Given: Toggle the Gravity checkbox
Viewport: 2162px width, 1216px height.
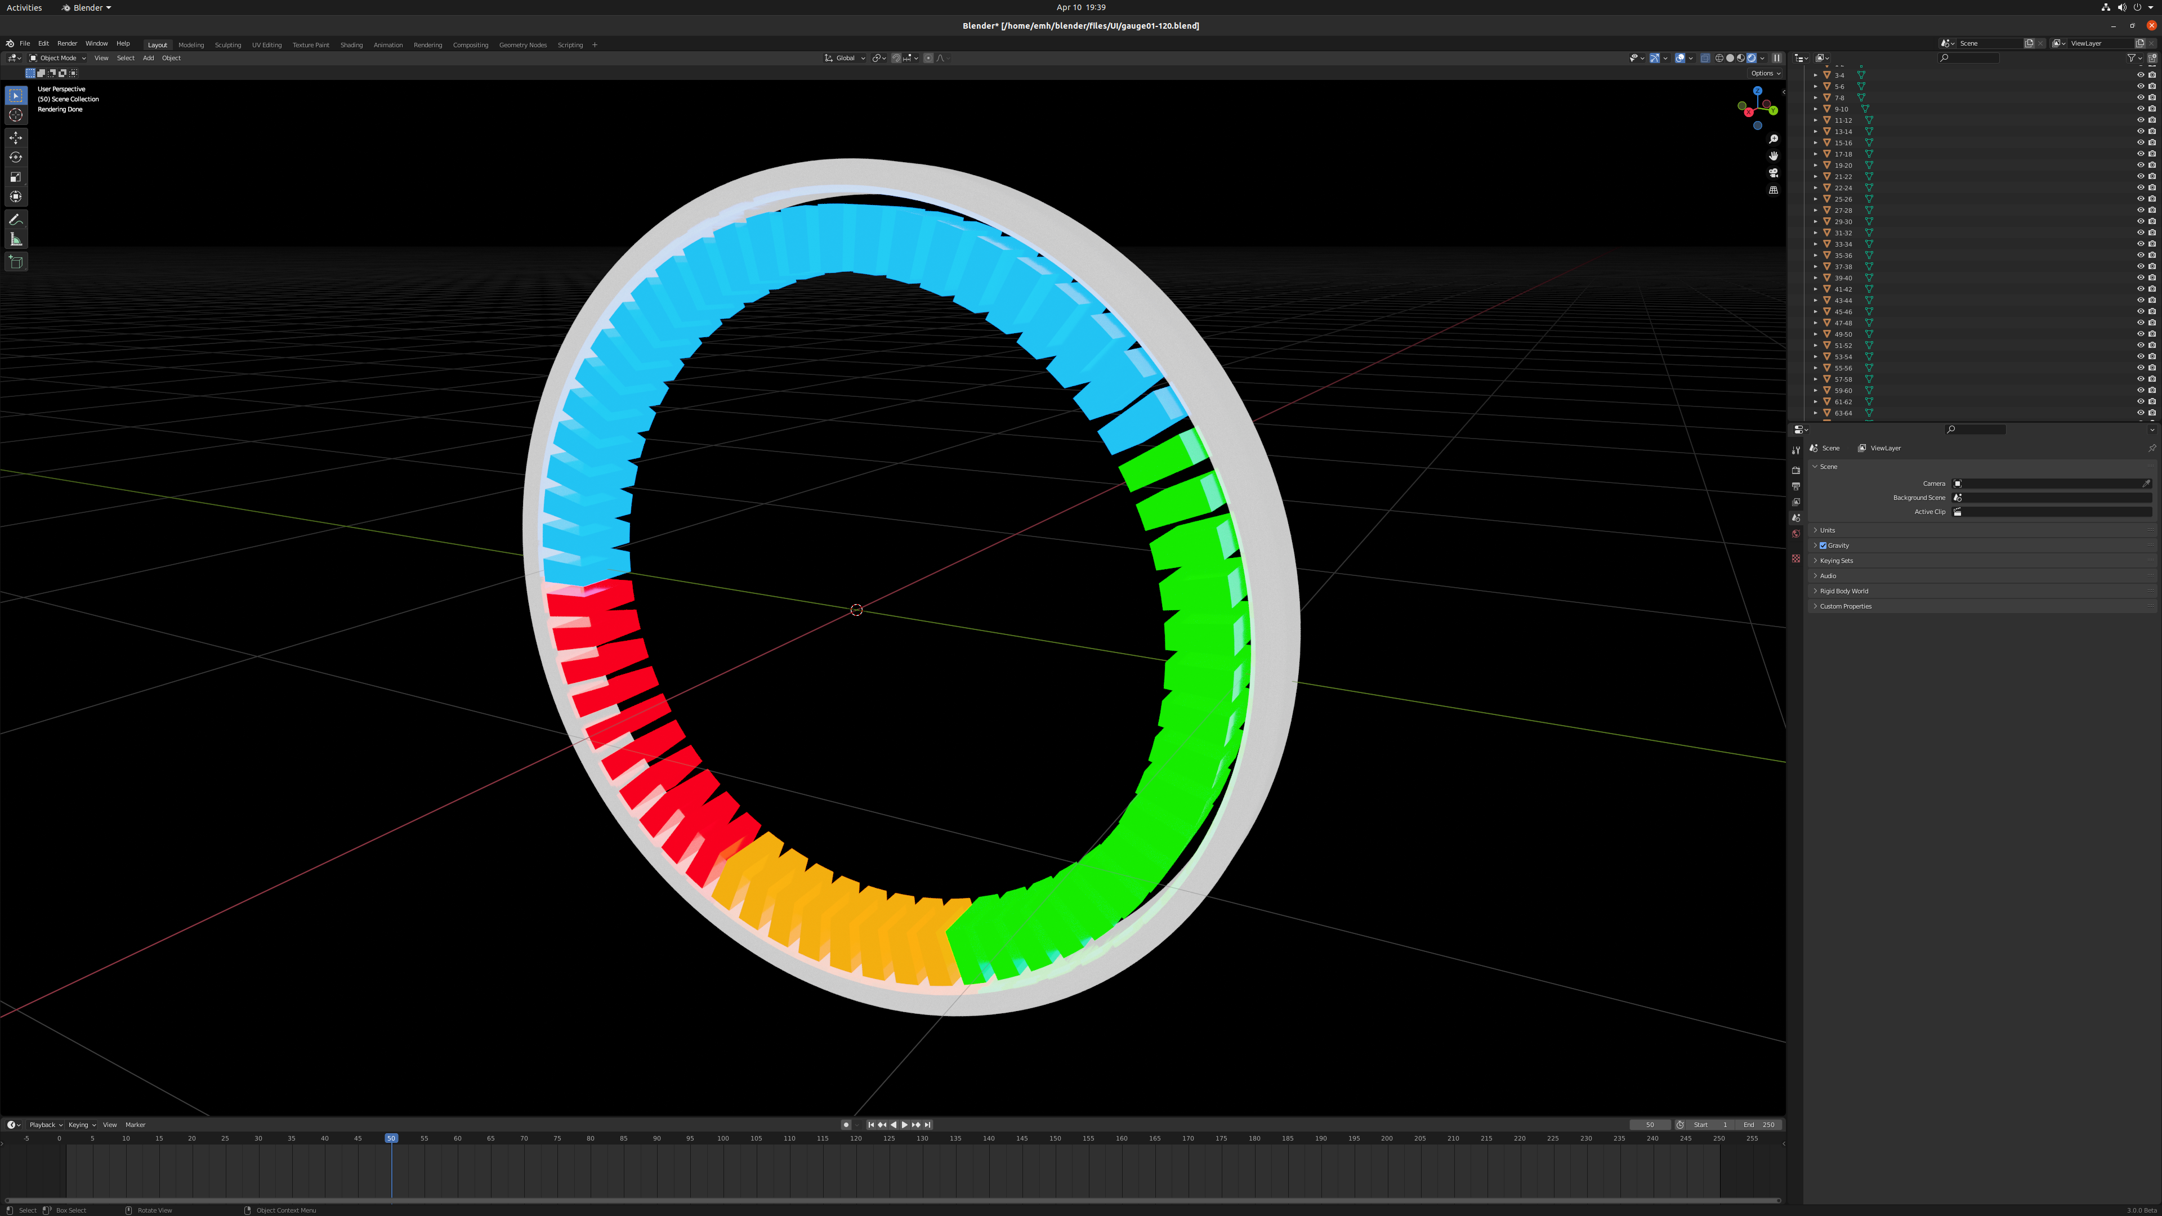Looking at the screenshot, I should click(x=1823, y=546).
